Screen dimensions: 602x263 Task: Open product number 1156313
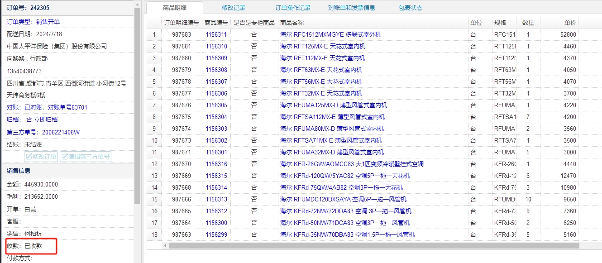[x=216, y=199]
